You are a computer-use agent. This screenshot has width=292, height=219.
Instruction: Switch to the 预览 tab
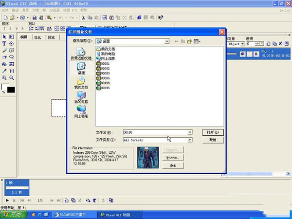[x=51, y=37]
